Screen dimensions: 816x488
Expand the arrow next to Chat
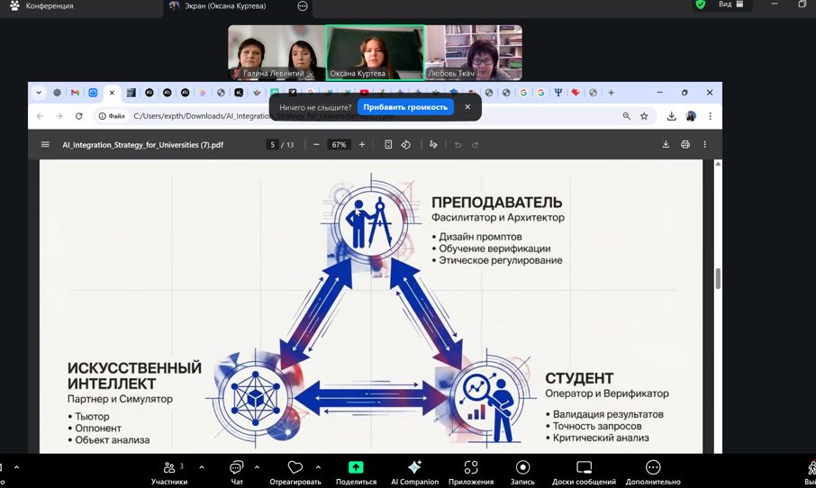pyautogui.click(x=258, y=467)
